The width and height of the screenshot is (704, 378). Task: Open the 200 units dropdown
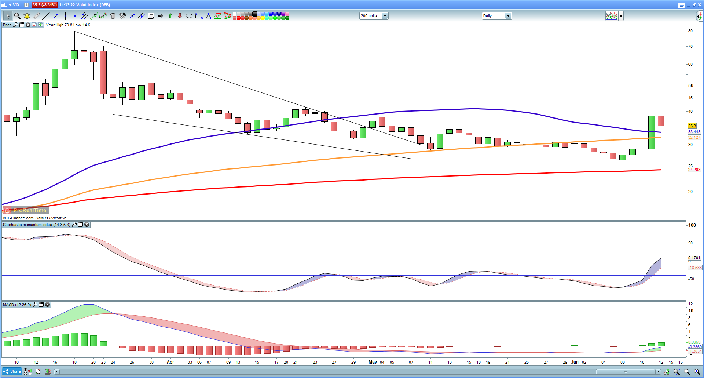click(384, 16)
